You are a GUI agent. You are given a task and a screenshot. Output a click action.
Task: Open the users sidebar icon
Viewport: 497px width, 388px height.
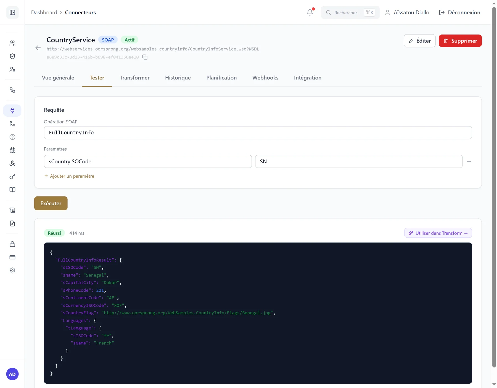pos(12,43)
